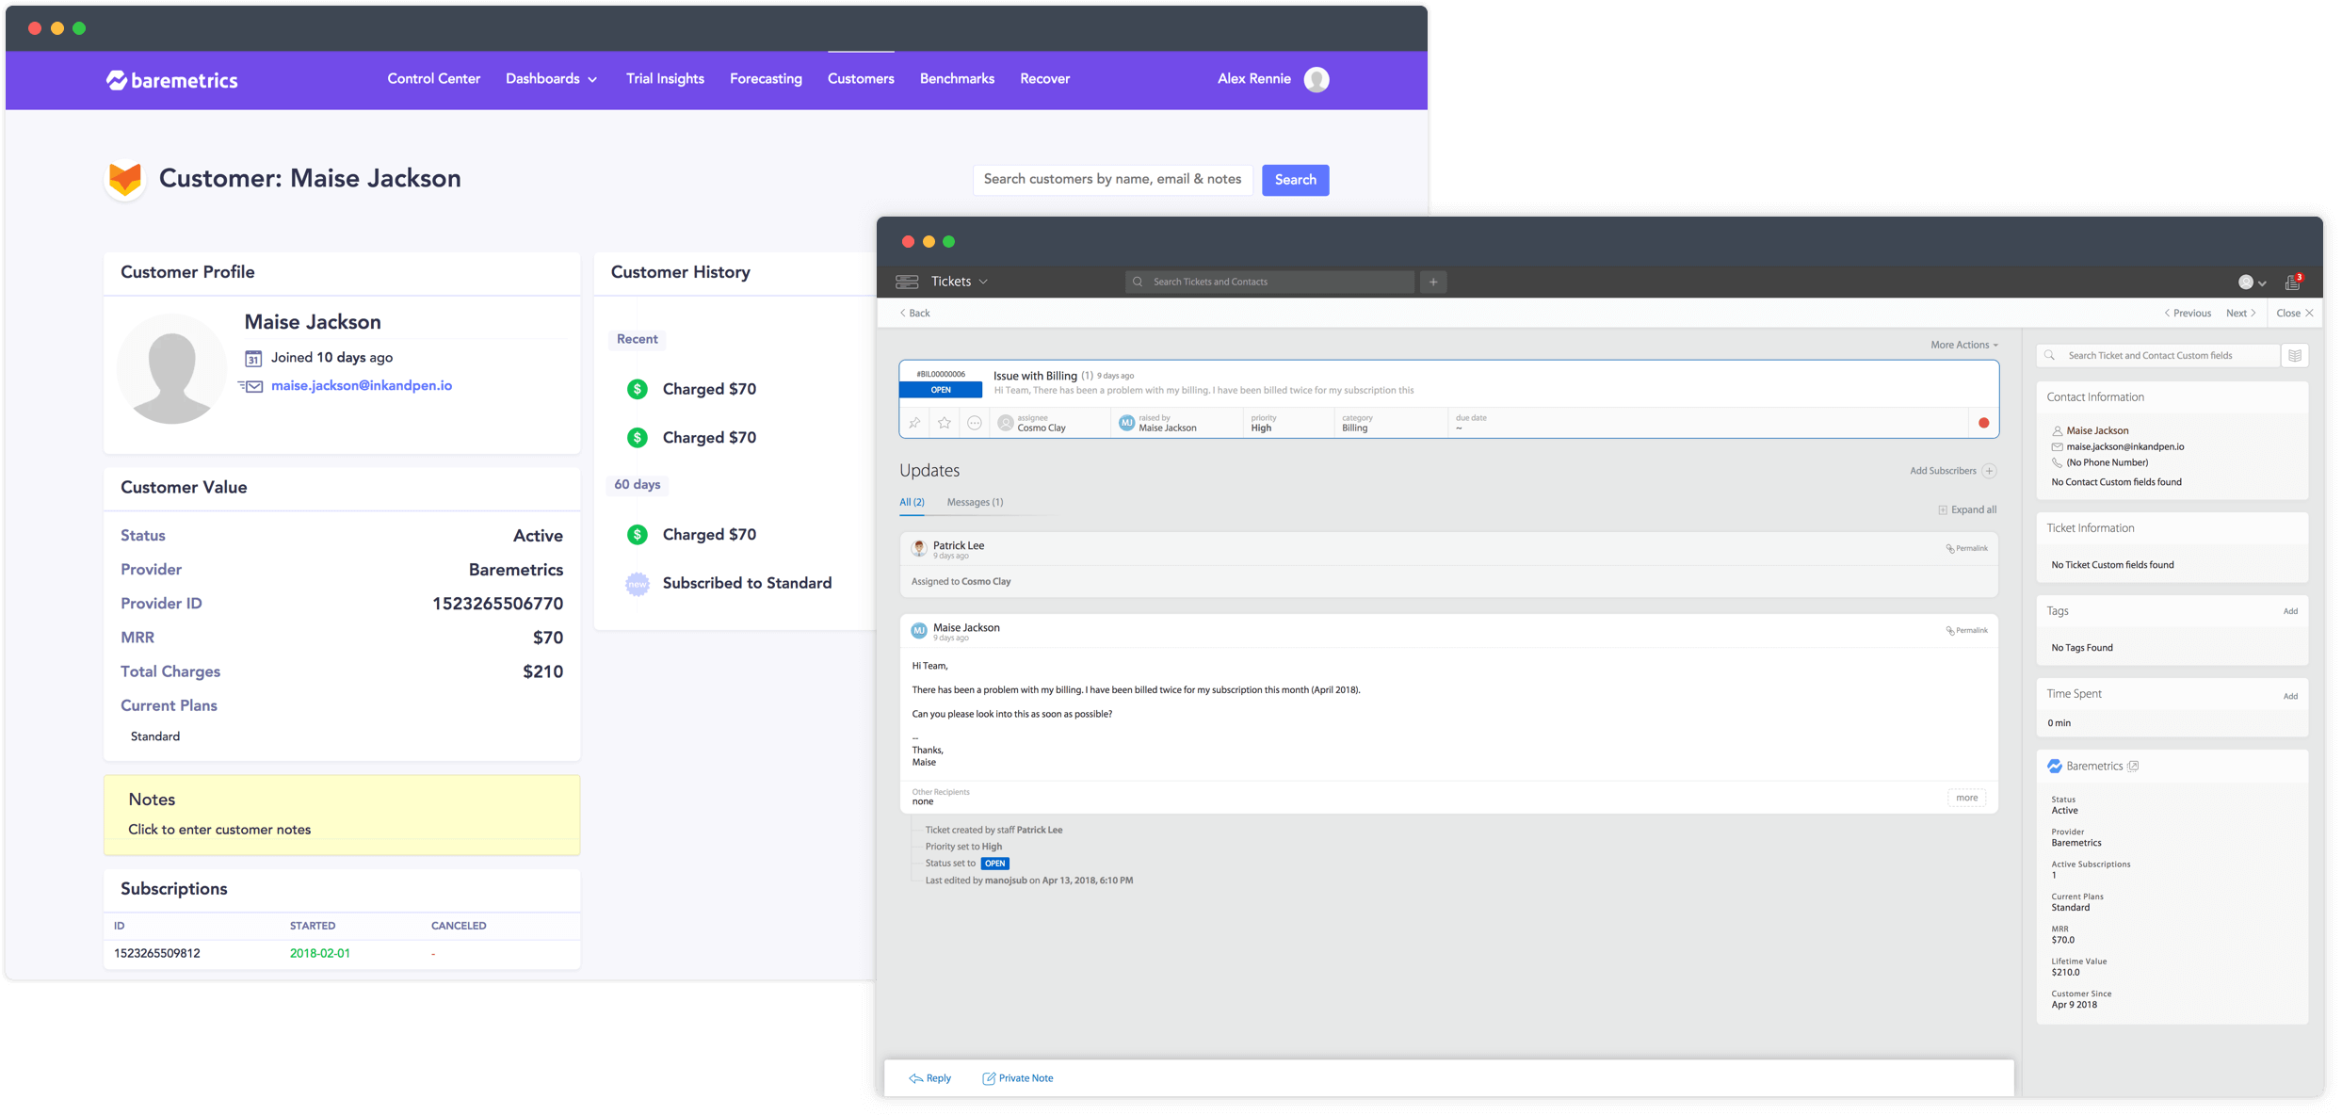Open Control Center in Baremetrics nav
The image size is (2342, 1115).
click(x=433, y=79)
